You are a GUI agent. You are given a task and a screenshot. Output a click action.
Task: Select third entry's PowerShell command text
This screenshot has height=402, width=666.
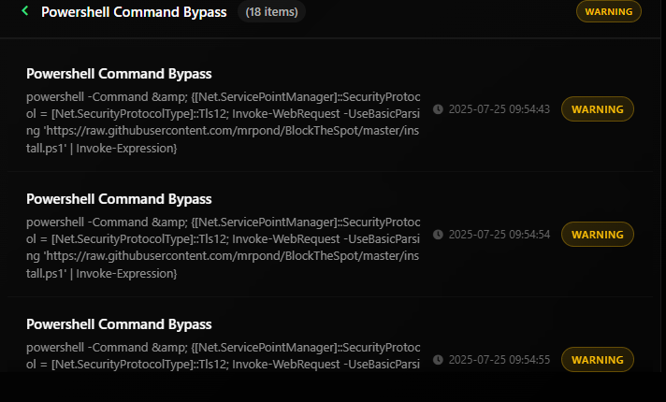(224, 356)
